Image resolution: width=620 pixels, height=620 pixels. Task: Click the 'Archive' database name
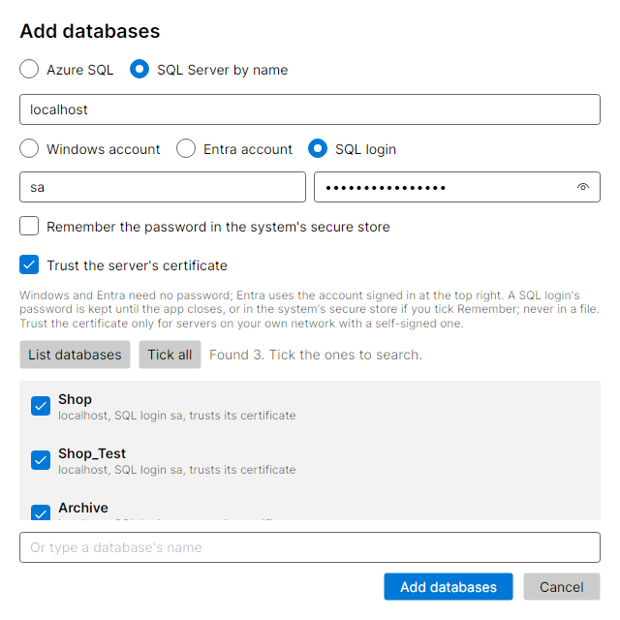click(x=83, y=508)
